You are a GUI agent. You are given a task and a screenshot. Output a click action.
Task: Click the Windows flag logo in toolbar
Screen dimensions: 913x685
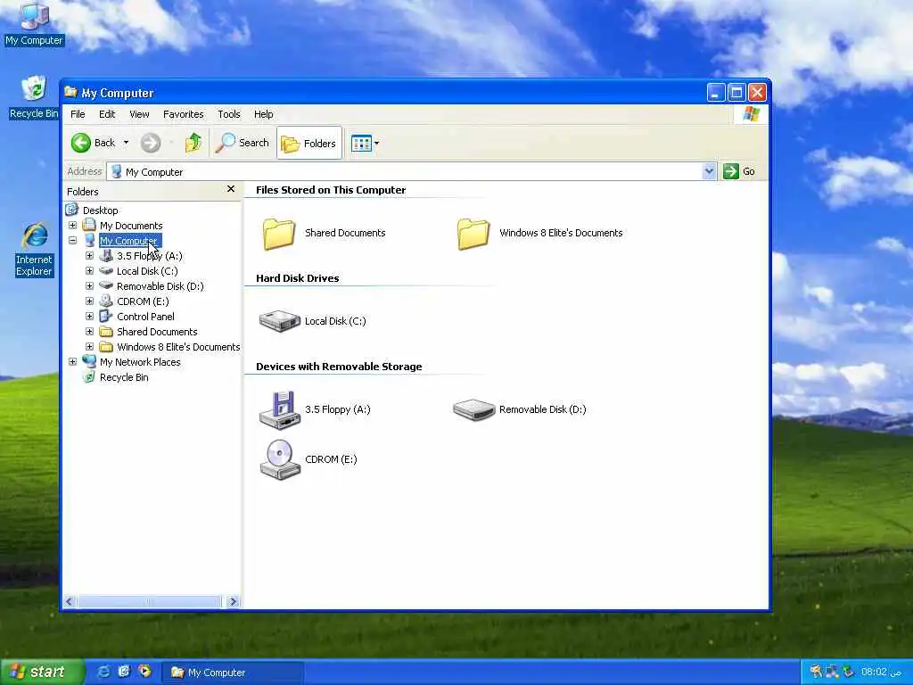(x=751, y=113)
